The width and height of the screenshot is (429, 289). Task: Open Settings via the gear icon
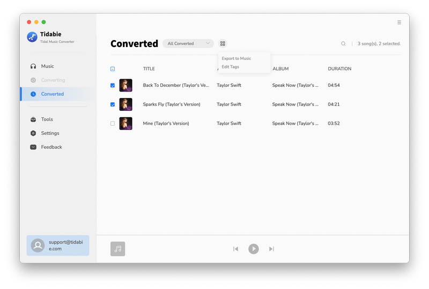tap(33, 133)
